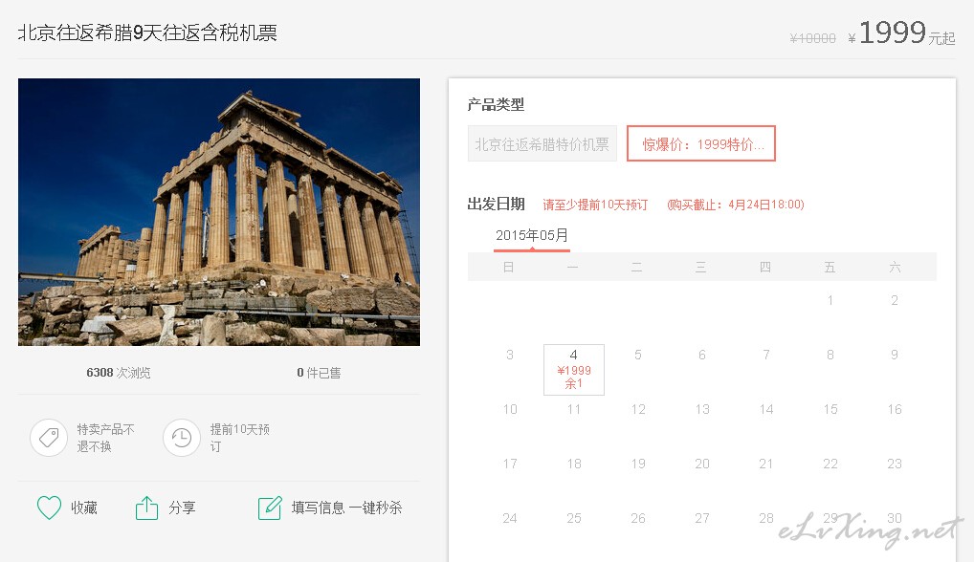
Task: Click calendar date 12
Action: click(x=638, y=409)
